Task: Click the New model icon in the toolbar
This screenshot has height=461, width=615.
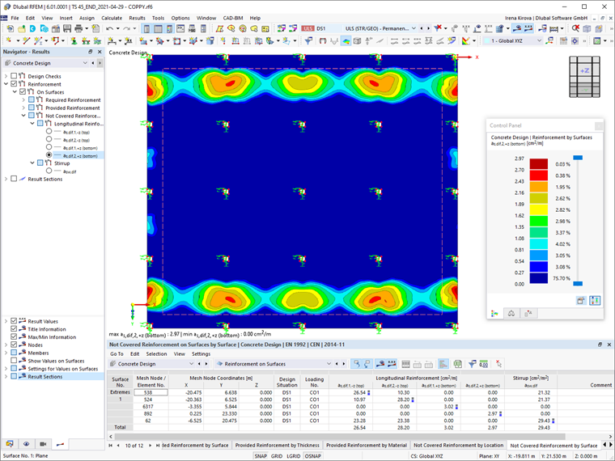Action: point(11,28)
